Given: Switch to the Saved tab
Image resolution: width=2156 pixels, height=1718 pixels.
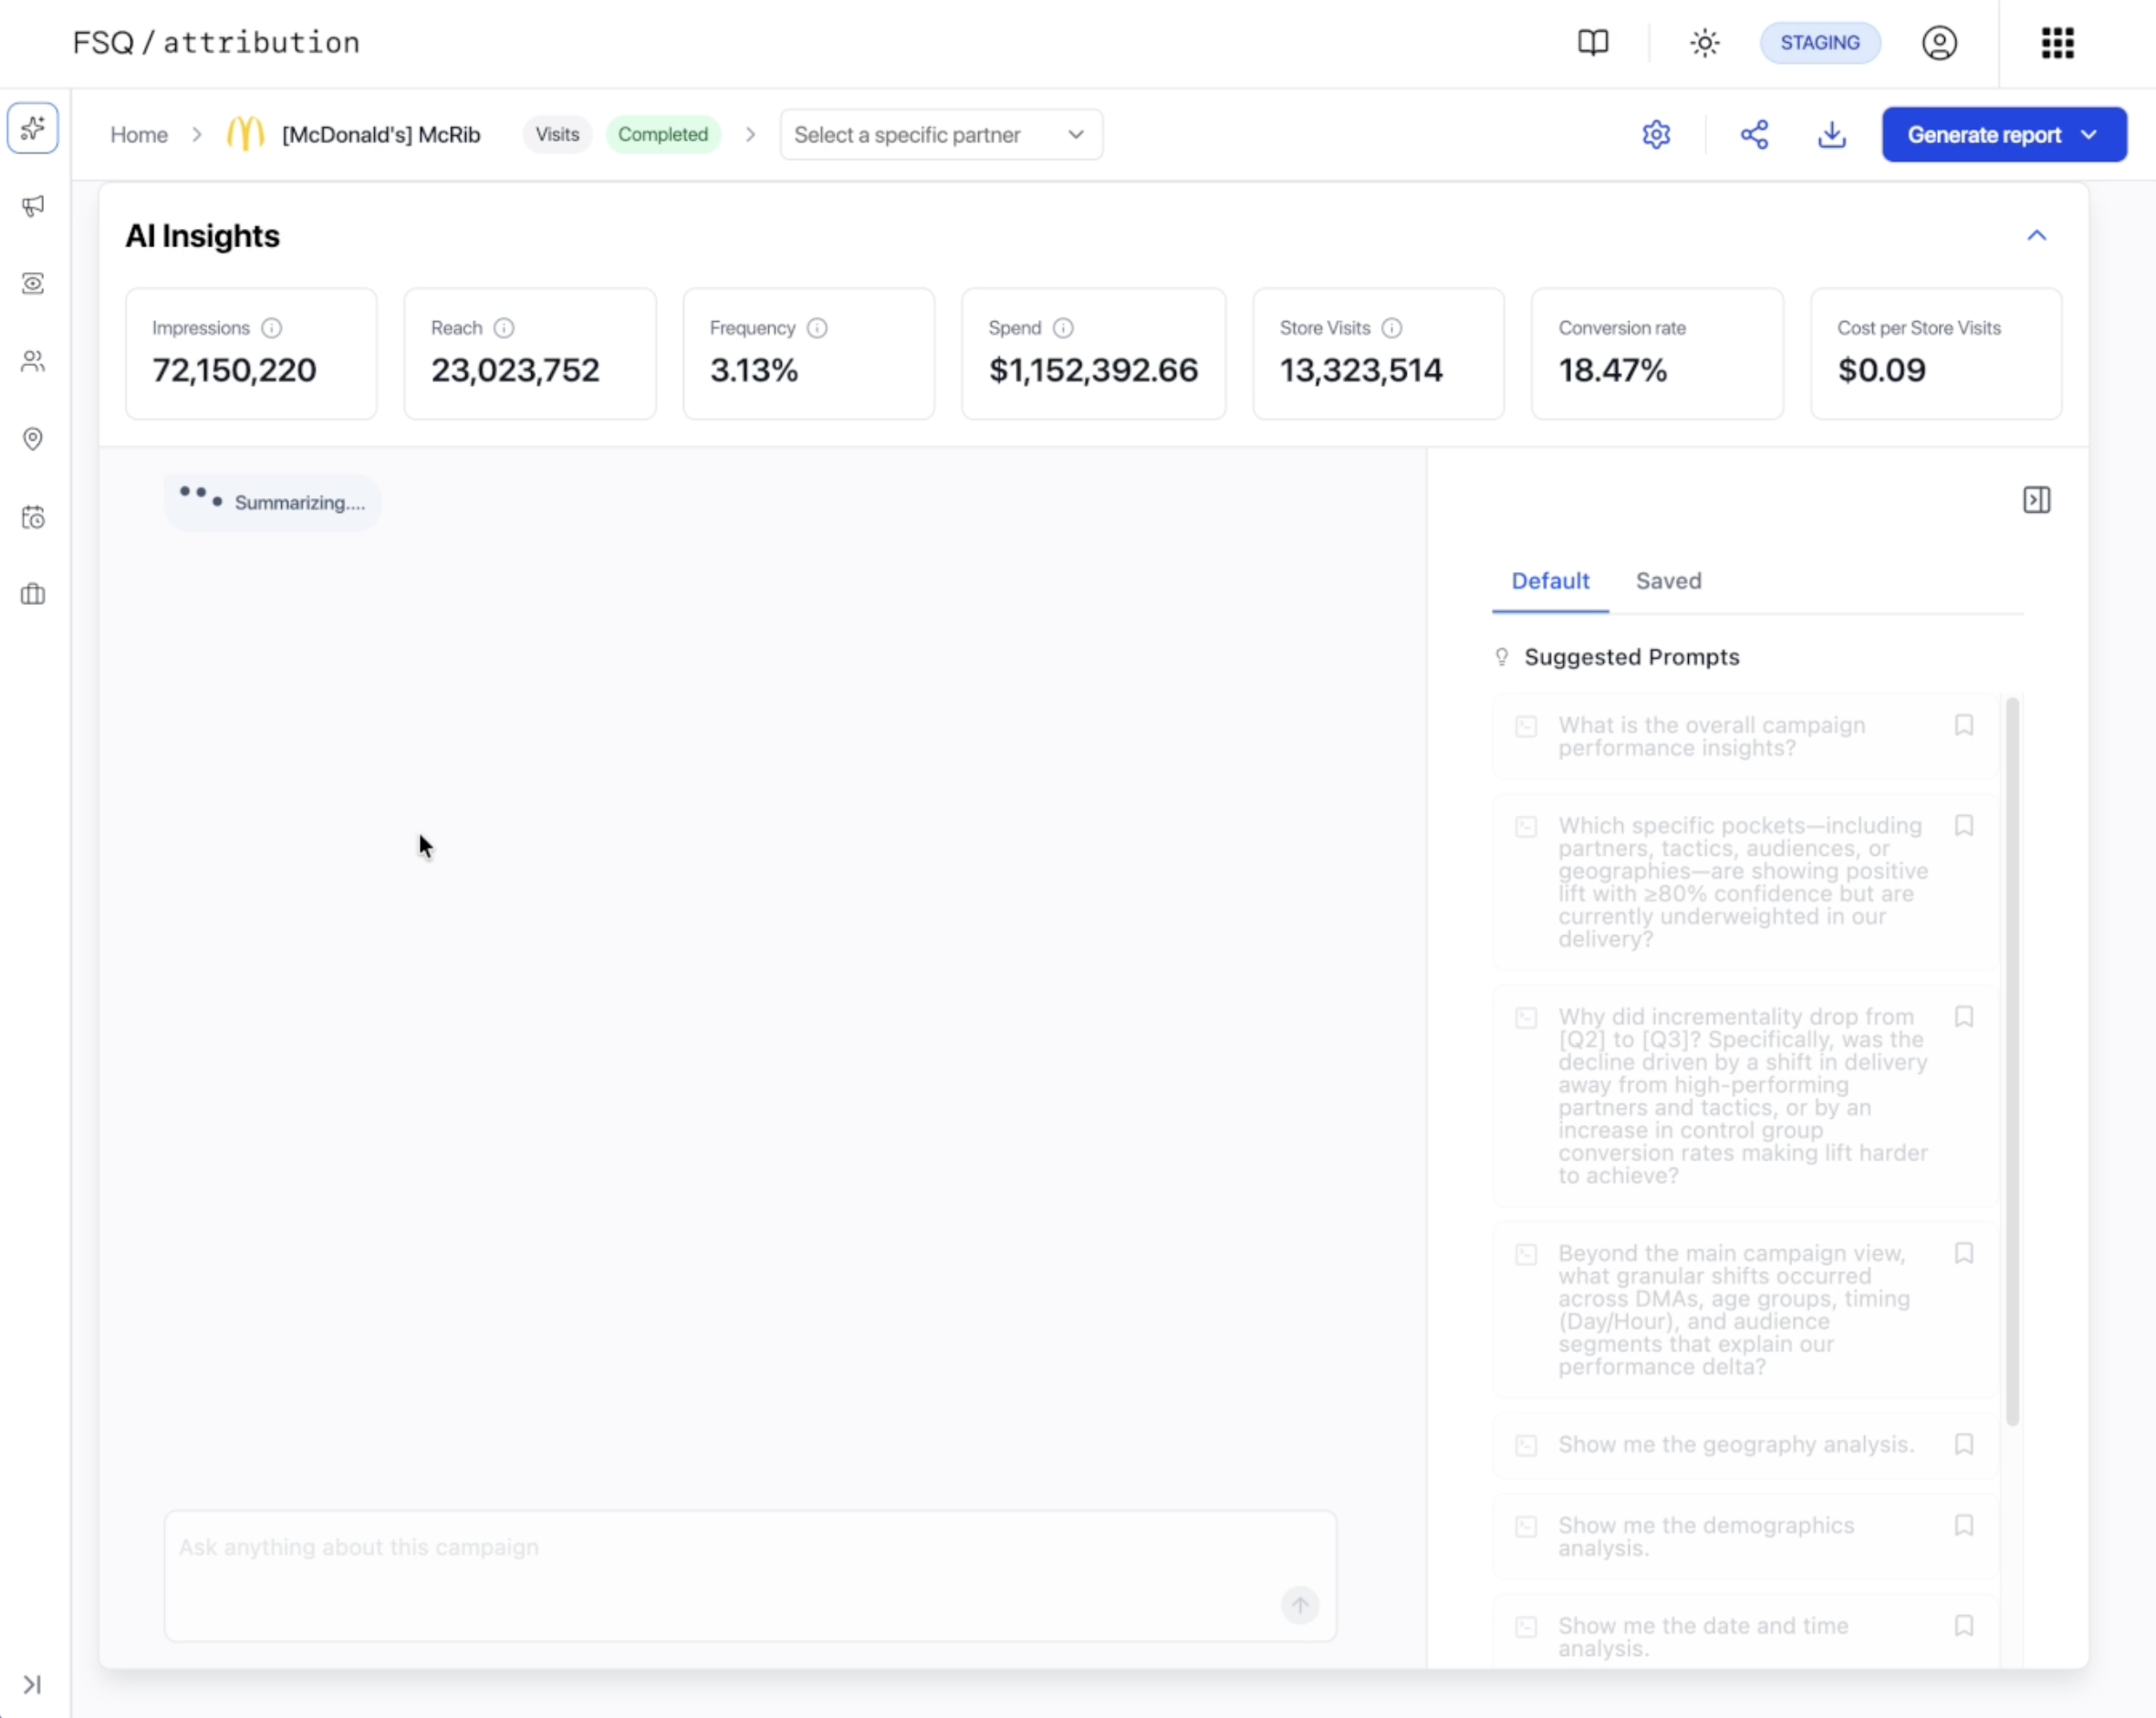Looking at the screenshot, I should coord(1668,581).
